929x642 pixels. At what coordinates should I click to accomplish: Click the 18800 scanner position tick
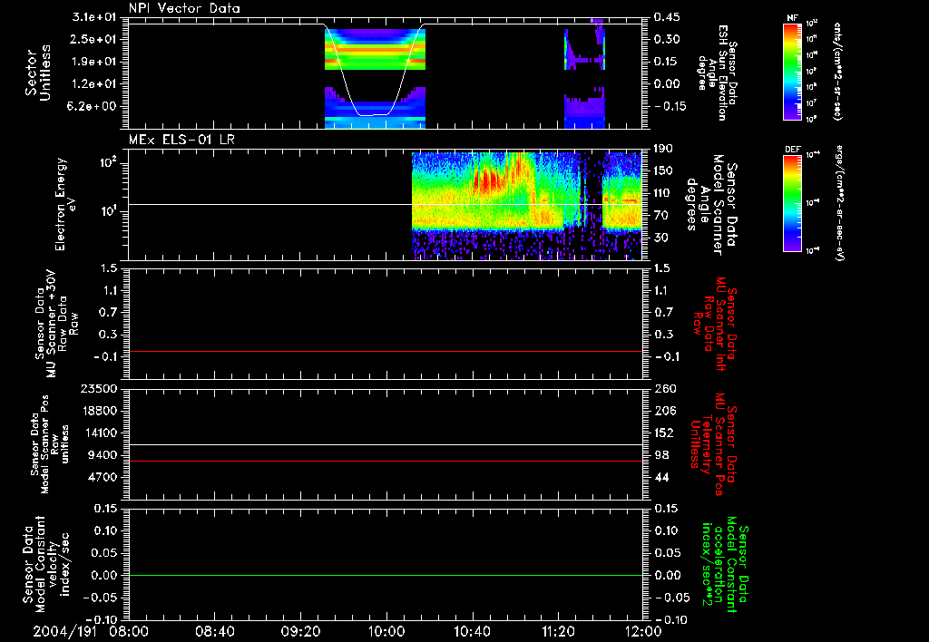[99, 411]
